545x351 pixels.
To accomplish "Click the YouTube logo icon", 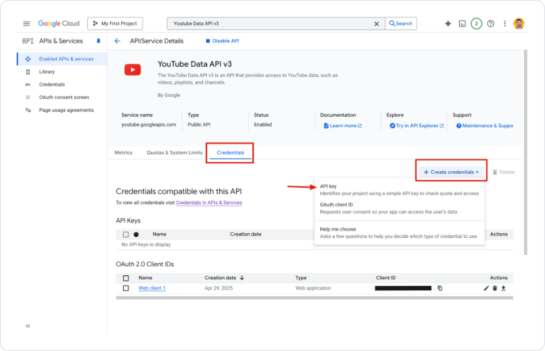I will click(x=133, y=70).
